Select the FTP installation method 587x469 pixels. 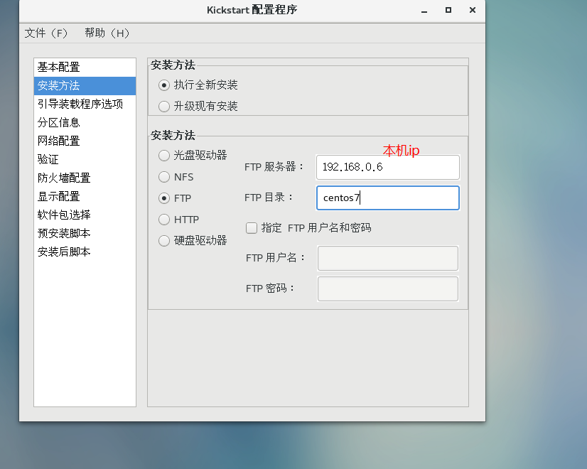tap(164, 198)
